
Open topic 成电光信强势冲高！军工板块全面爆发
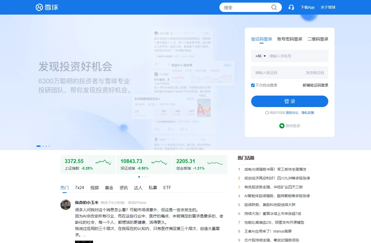pos(275,169)
